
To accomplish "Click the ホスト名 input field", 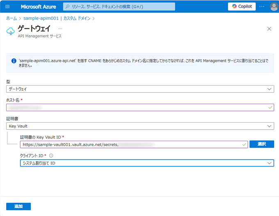I will 135,107.
